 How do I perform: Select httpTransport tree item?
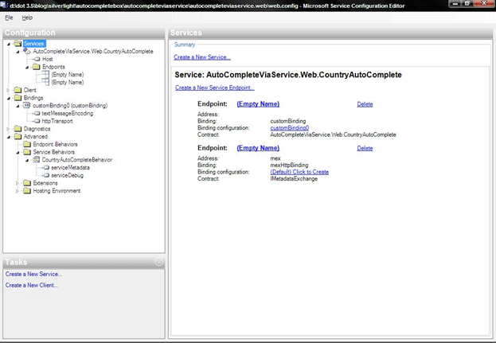click(x=57, y=121)
